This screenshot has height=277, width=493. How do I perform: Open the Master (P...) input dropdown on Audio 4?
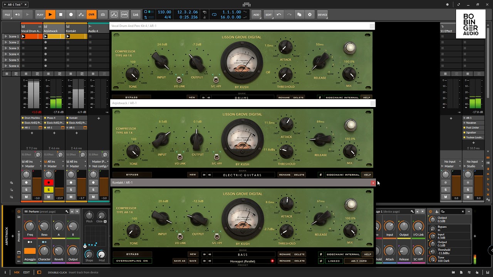[99, 162]
